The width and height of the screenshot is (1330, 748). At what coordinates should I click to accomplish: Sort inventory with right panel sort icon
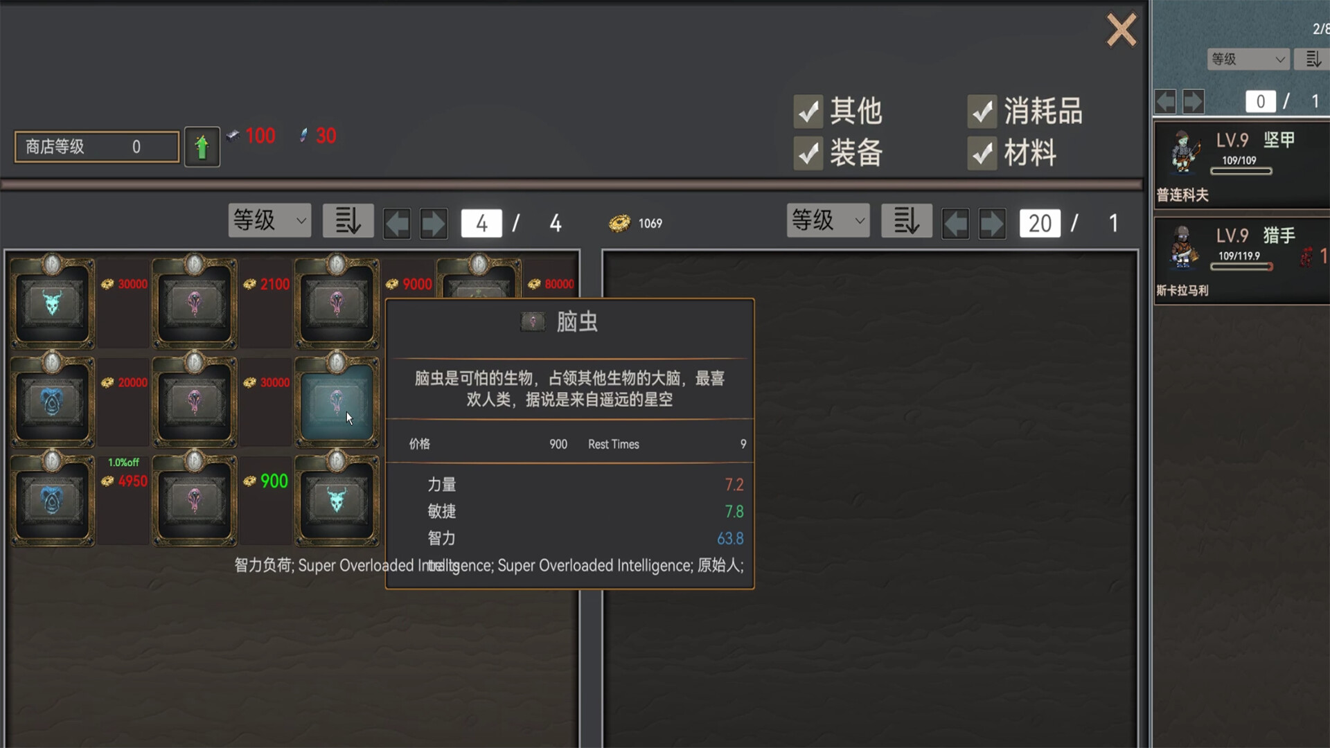click(906, 222)
